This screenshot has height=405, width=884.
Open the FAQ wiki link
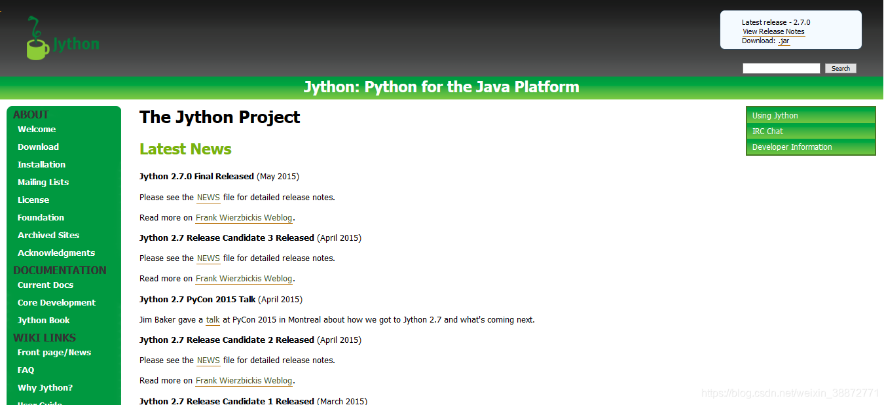(x=26, y=370)
